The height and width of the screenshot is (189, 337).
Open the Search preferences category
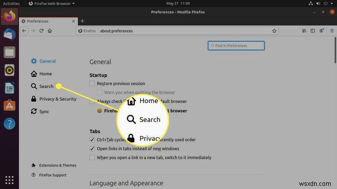pyautogui.click(x=42, y=86)
